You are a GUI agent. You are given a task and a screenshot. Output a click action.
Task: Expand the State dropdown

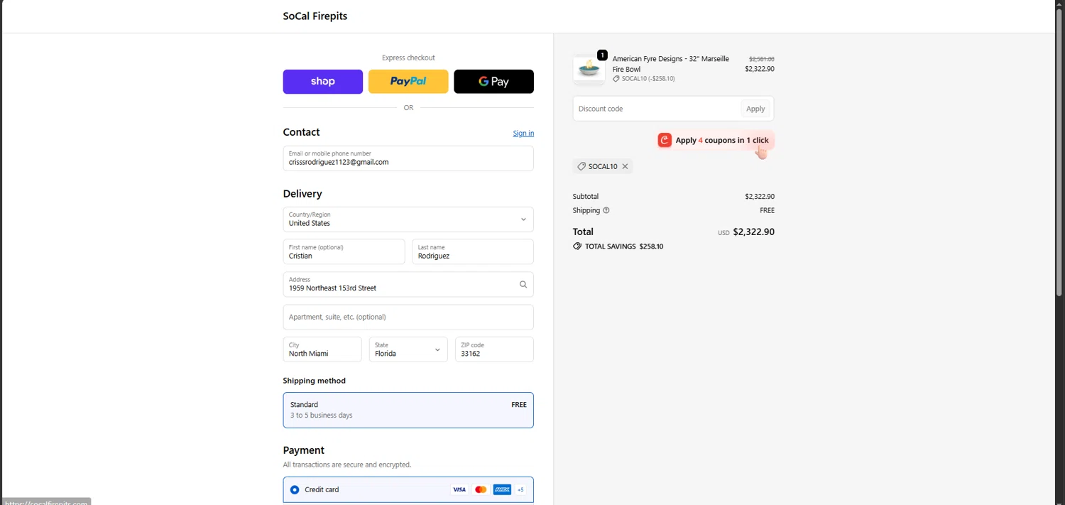point(408,349)
